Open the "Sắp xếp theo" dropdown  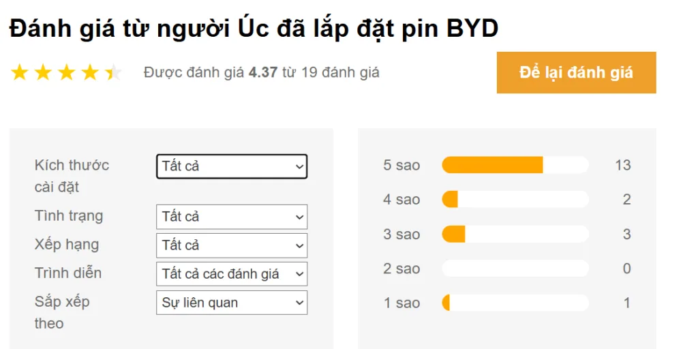click(232, 303)
